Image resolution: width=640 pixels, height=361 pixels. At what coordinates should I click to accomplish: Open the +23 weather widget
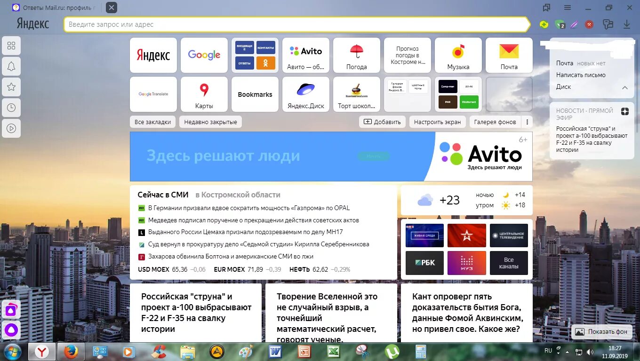[x=466, y=200]
